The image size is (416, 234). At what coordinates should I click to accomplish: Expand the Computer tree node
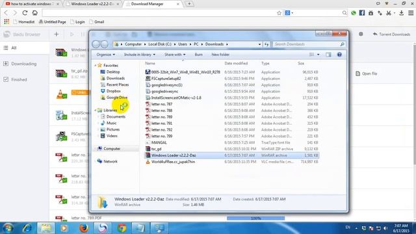pyautogui.click(x=96, y=149)
